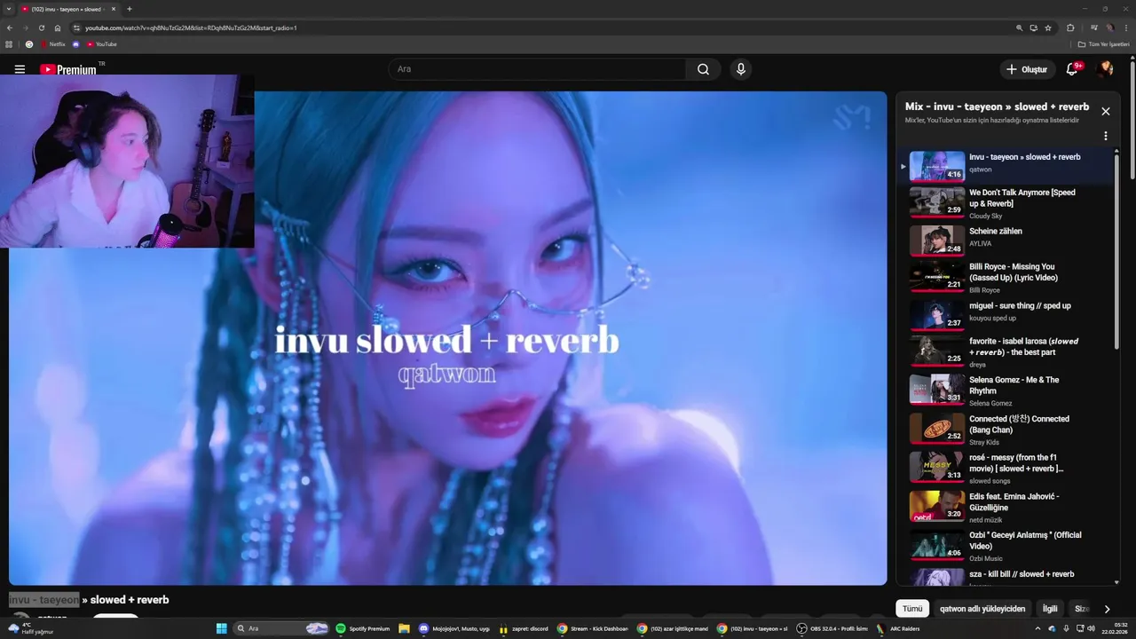Open the Mix playlist three-dot options
1136x639 pixels.
point(1106,136)
